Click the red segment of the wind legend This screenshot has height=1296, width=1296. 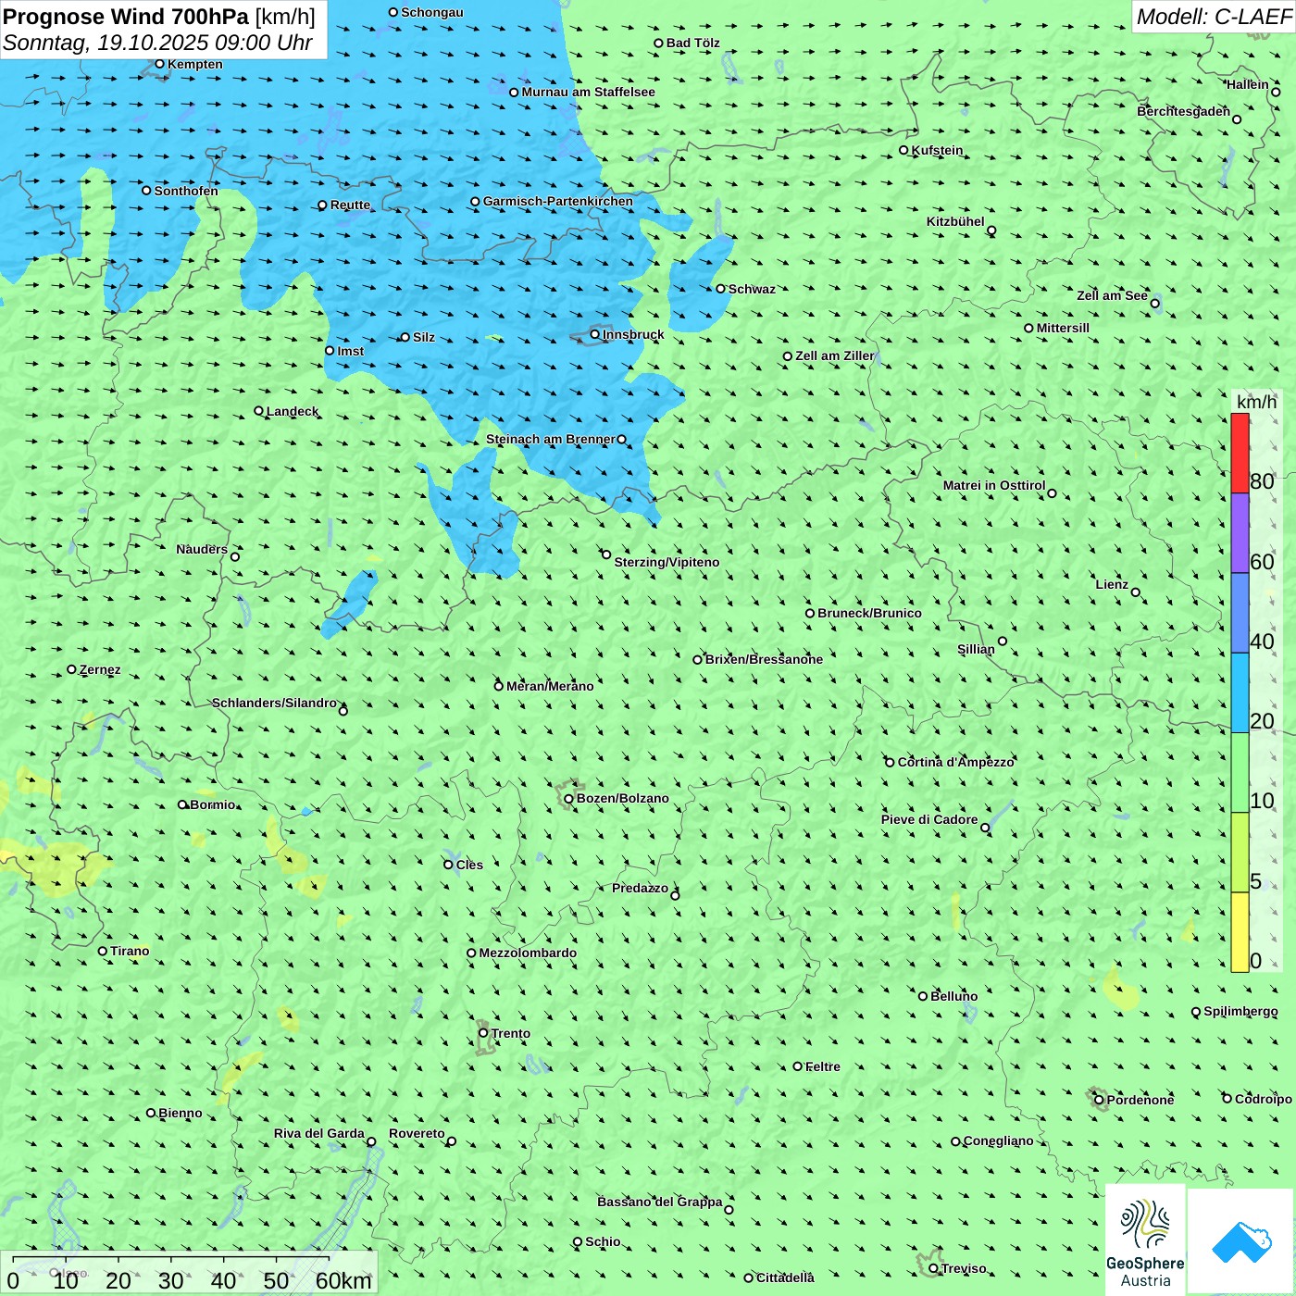coord(1240,453)
